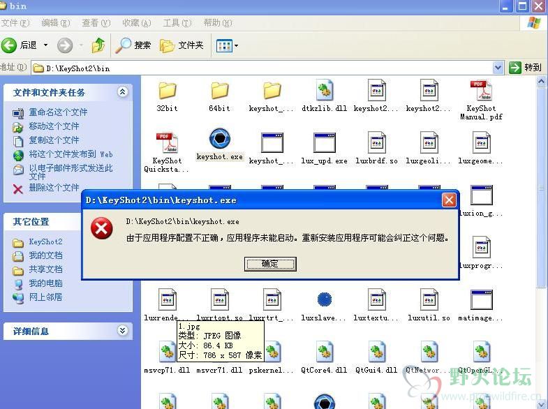Open My Computer (我的电脑) link
This screenshot has width=548, height=409.
[x=45, y=283]
